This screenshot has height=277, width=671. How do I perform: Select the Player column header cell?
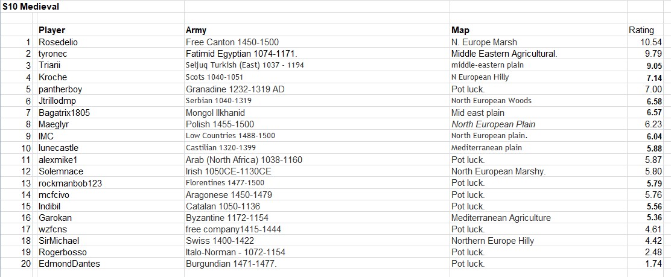click(x=52, y=30)
